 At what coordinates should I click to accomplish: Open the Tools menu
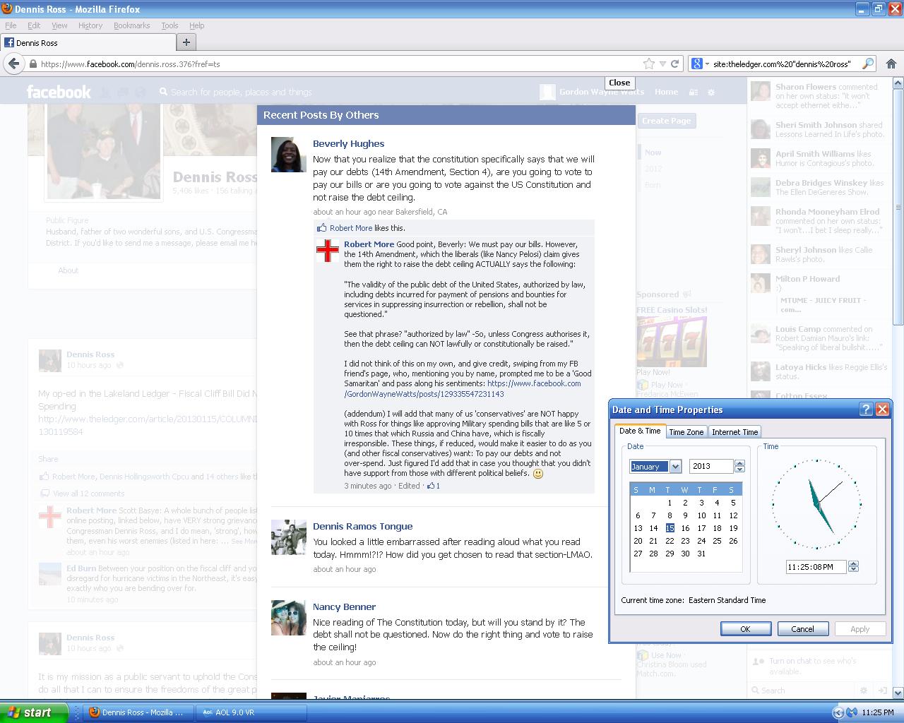169,25
